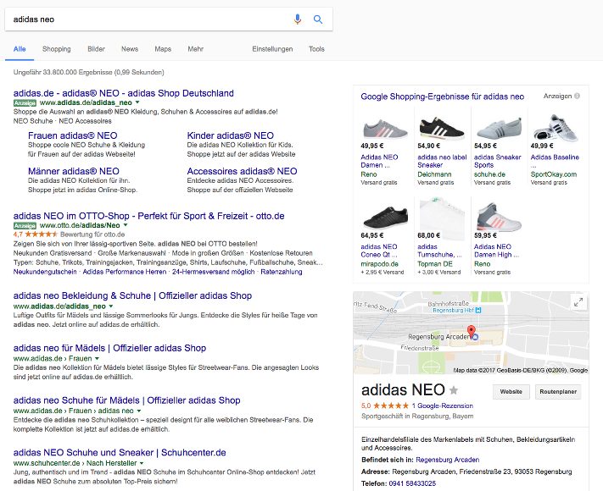The image size is (603, 491).
Task: Switch to the News tab
Action: 130,49
